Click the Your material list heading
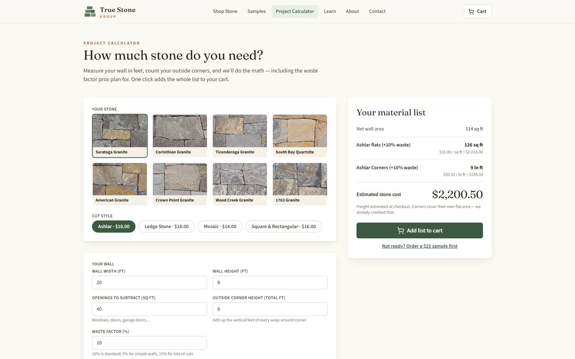 [391, 112]
